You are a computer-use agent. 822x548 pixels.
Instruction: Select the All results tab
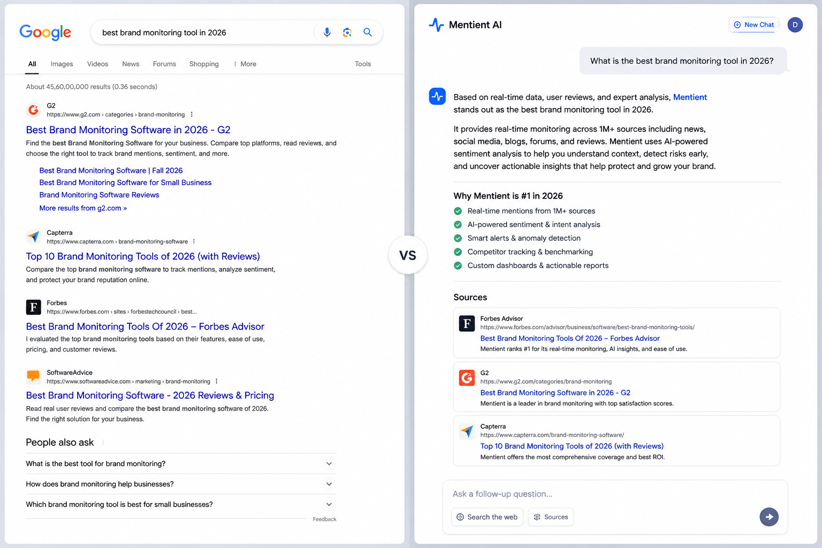coord(32,64)
